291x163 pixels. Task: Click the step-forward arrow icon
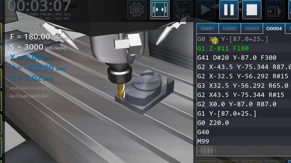point(275,10)
